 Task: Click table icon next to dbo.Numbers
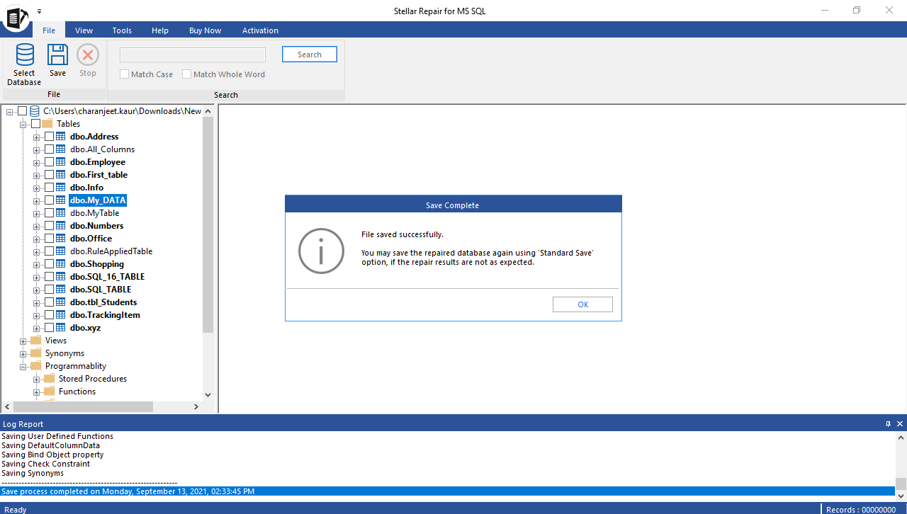point(61,226)
